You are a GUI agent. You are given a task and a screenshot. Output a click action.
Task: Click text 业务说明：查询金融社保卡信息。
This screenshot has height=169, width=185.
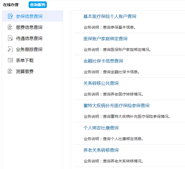coord(111,72)
